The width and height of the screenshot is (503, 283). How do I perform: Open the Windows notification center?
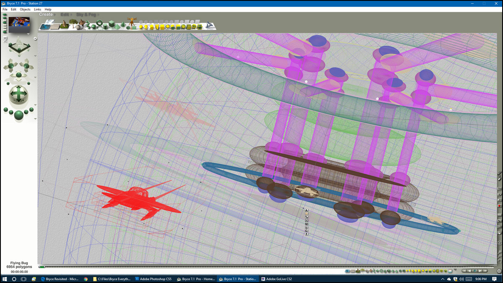495,279
